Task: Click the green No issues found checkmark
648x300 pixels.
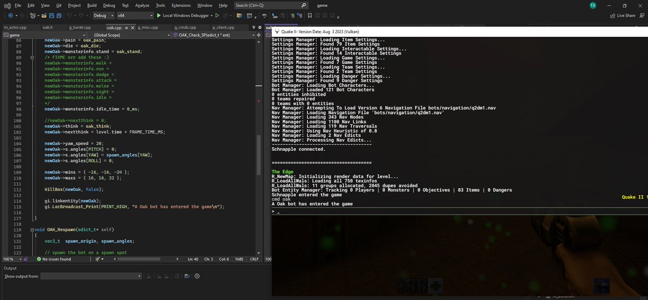Action: pyautogui.click(x=39, y=259)
